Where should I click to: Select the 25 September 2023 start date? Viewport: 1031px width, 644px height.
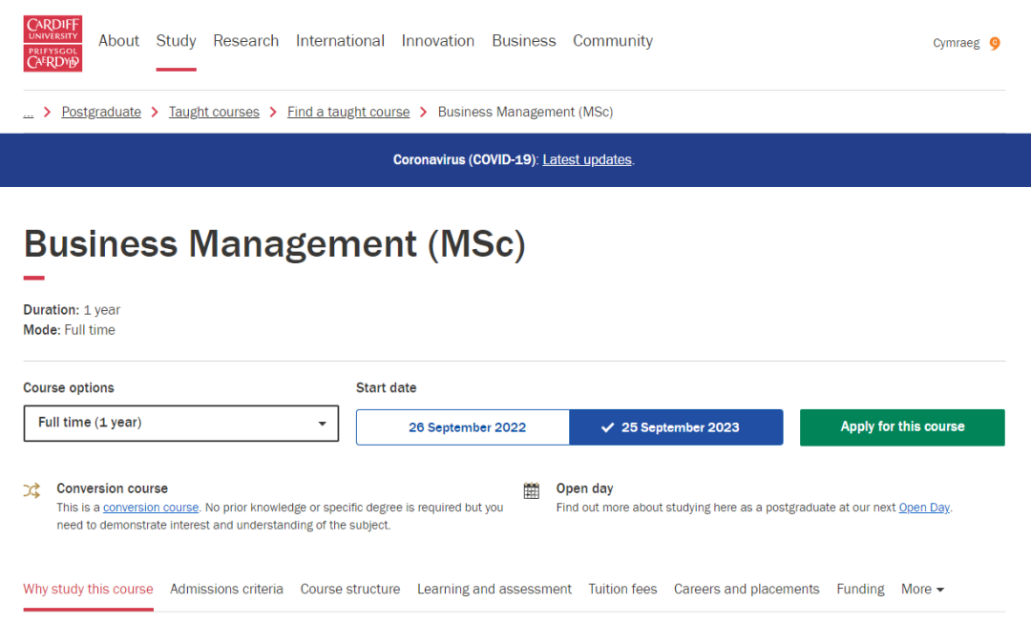point(676,427)
